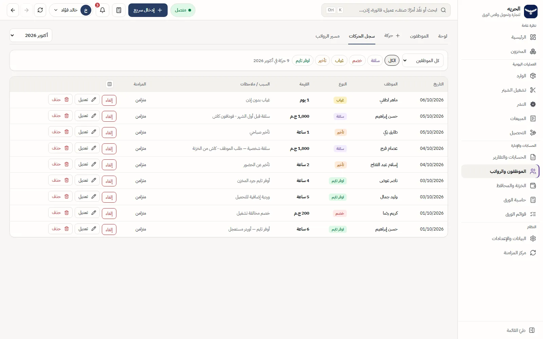The width and height of the screenshot is (543, 339).
Task: Click إدخال سريع quick entry button
Action: tap(148, 10)
